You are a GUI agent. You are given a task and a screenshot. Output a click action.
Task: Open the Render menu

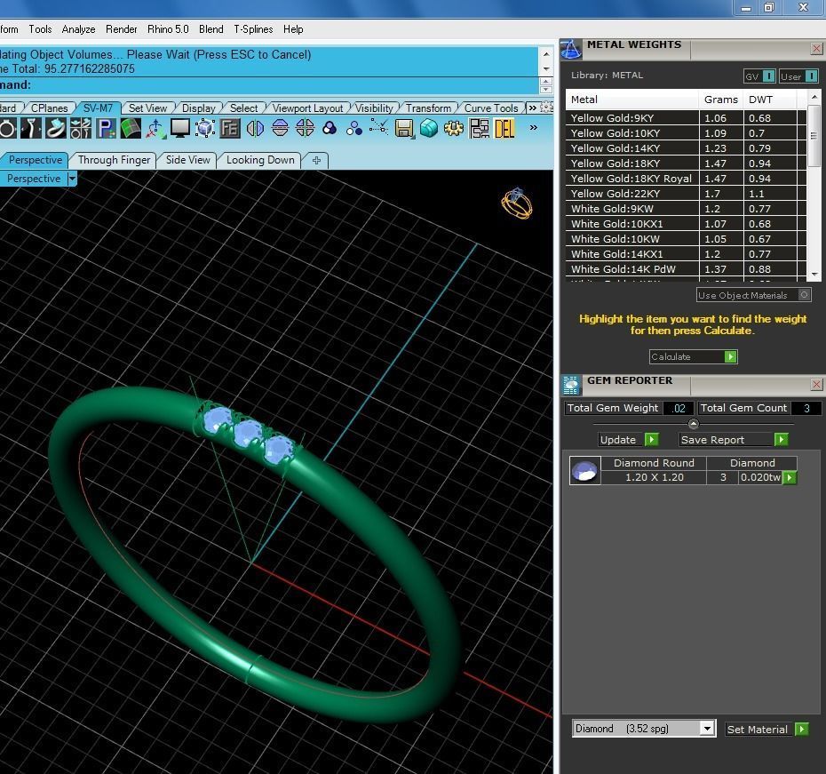[121, 29]
